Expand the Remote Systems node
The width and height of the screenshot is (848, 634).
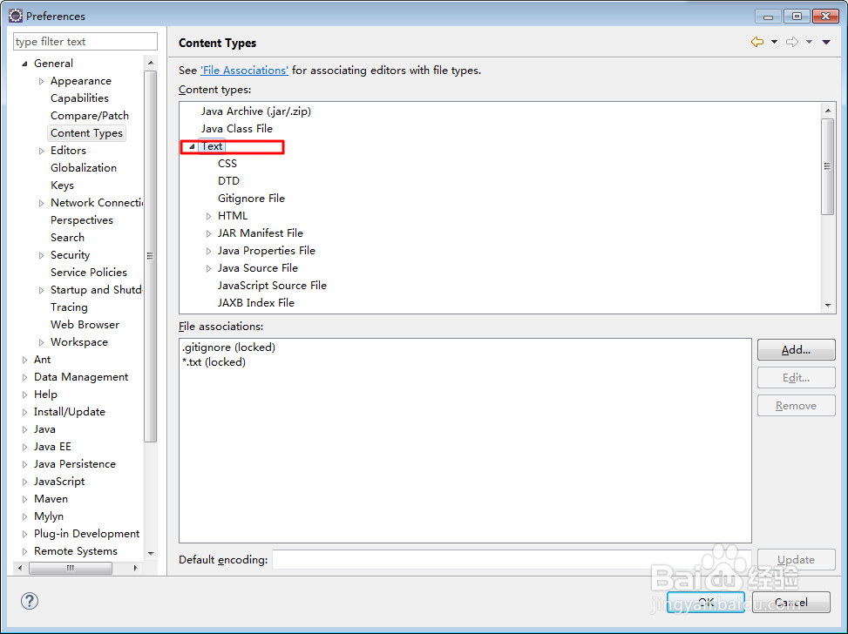(x=24, y=551)
